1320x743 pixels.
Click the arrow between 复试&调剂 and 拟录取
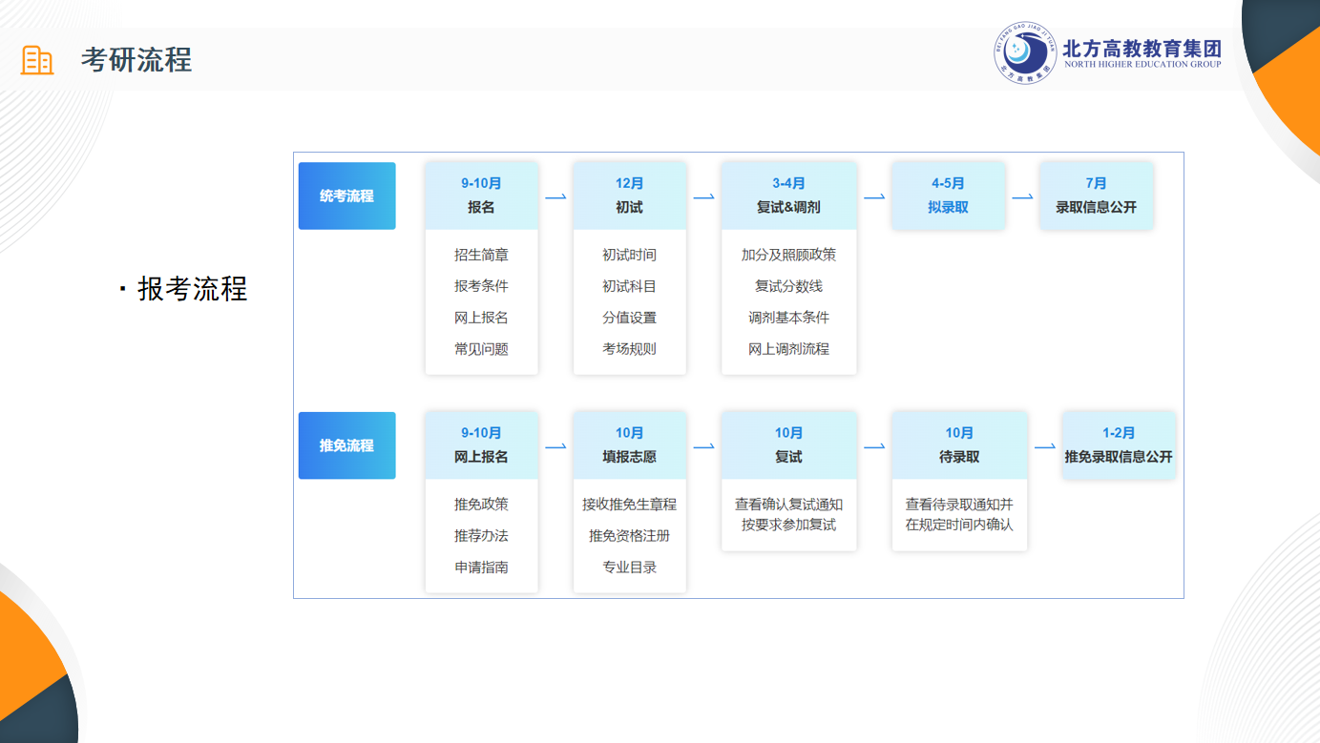(874, 197)
